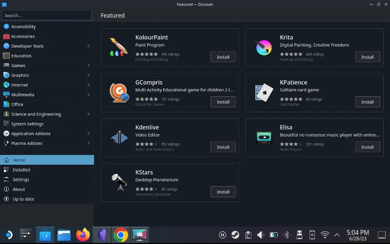Click the Kdenlive 852 ratings stars

tap(147, 144)
